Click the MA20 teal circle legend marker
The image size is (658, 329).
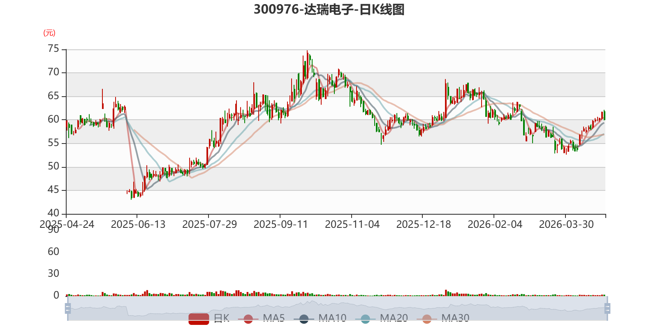[x=365, y=319]
